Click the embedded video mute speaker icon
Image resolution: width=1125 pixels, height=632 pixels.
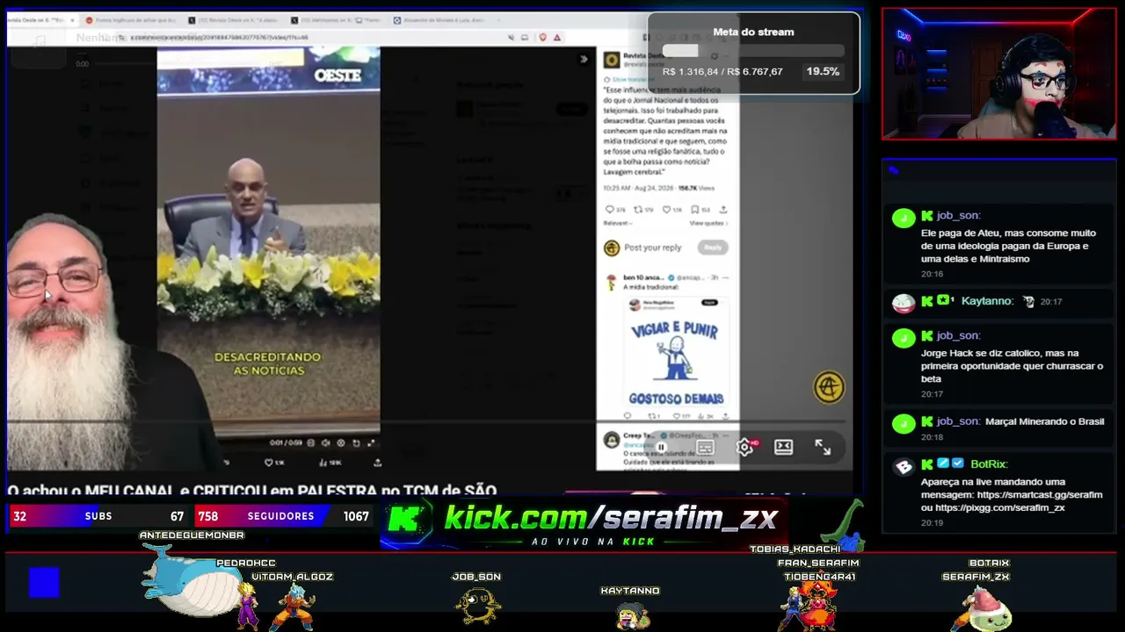click(325, 443)
